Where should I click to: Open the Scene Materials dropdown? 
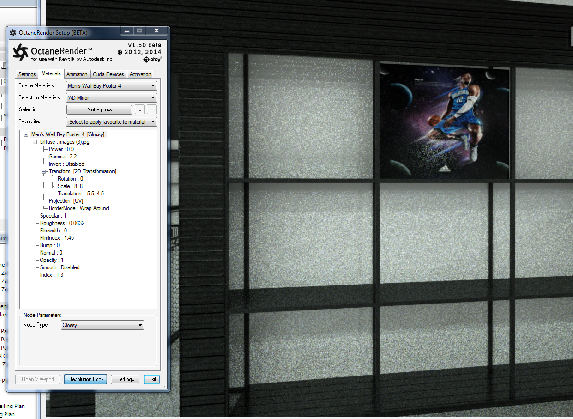coord(111,86)
